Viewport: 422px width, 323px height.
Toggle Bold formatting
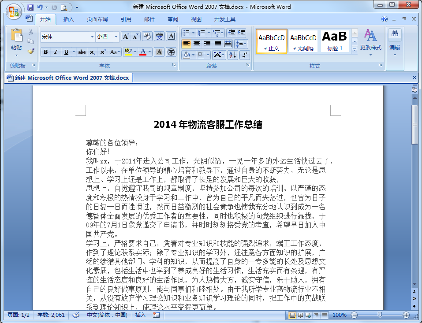(x=46, y=52)
